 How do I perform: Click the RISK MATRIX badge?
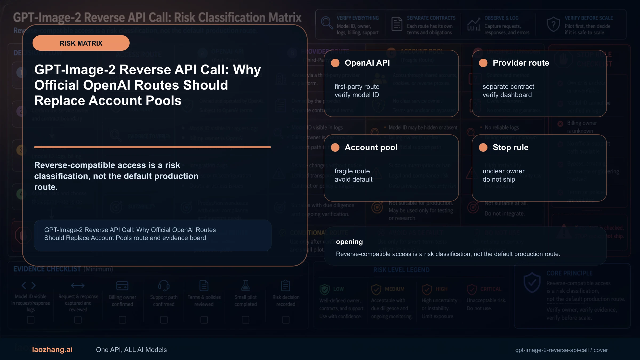click(x=81, y=43)
